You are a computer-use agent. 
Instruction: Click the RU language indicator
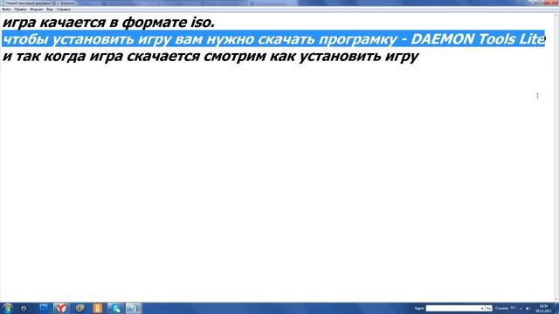tap(514, 308)
